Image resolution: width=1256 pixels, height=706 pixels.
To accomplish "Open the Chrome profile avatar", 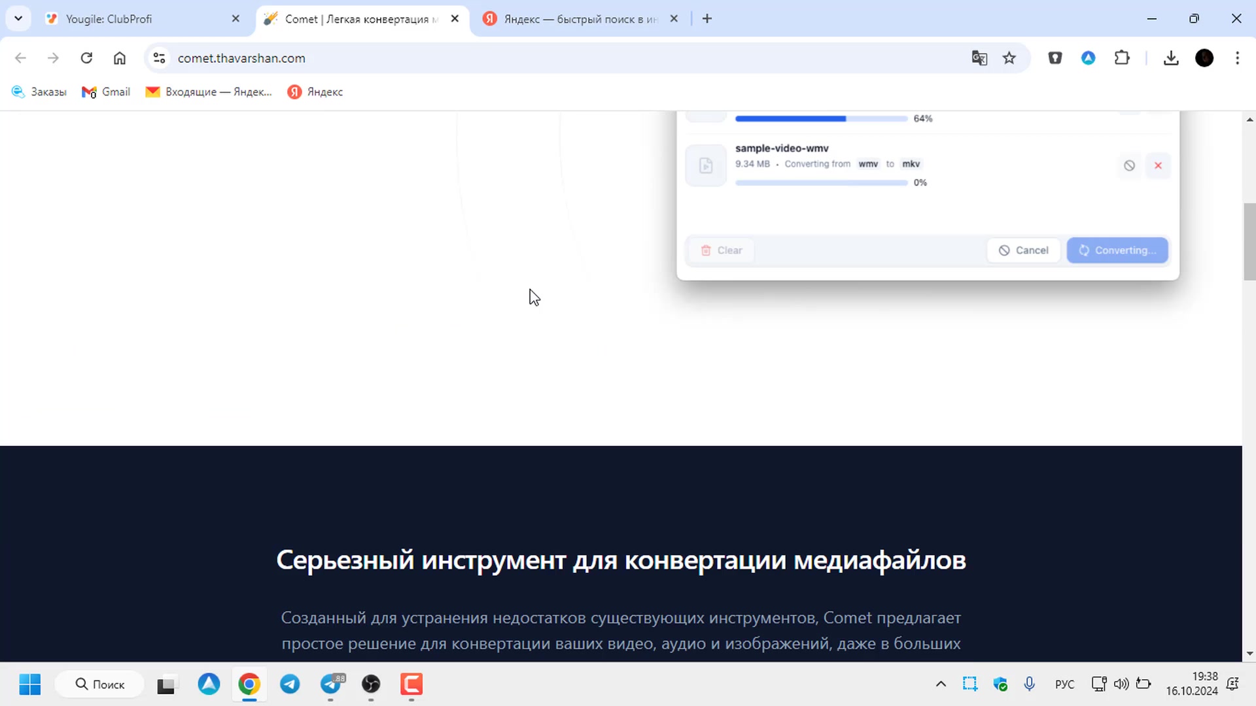I will coord(1205,58).
